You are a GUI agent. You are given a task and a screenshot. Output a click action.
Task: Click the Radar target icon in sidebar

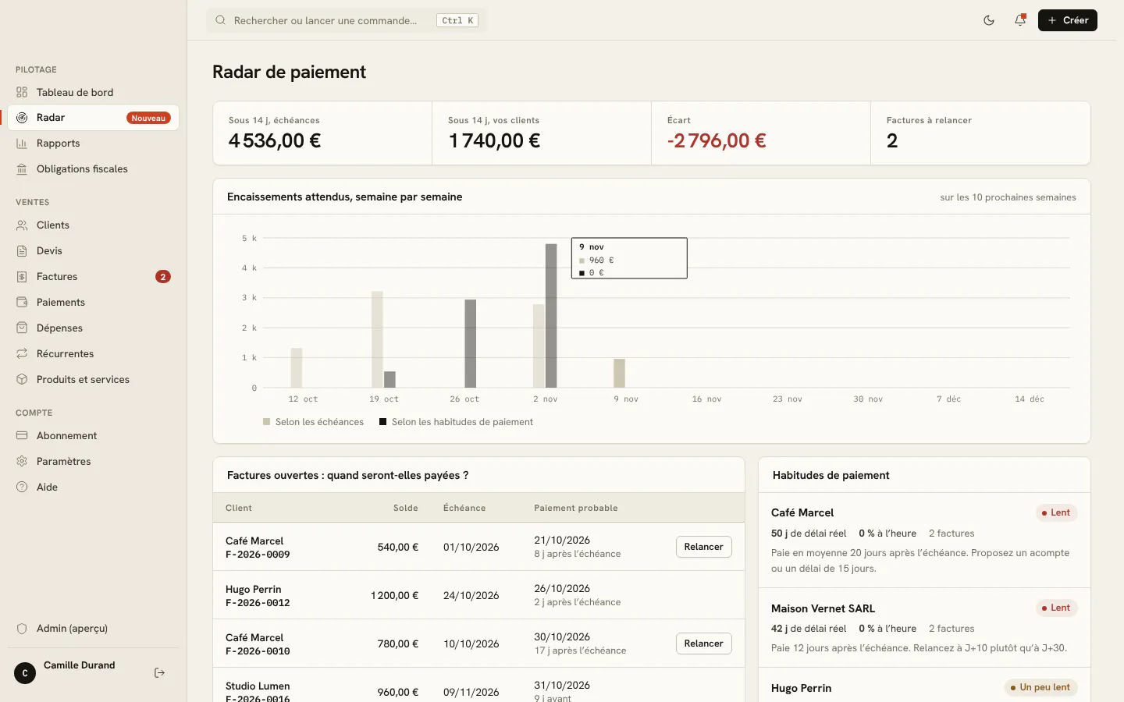tap(22, 118)
